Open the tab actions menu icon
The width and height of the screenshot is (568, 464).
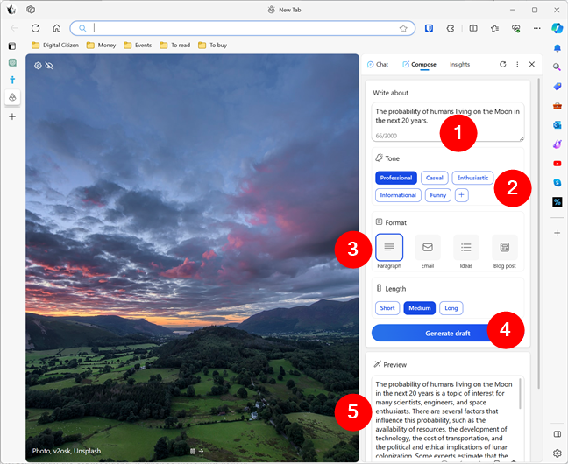pyautogui.click(x=12, y=46)
